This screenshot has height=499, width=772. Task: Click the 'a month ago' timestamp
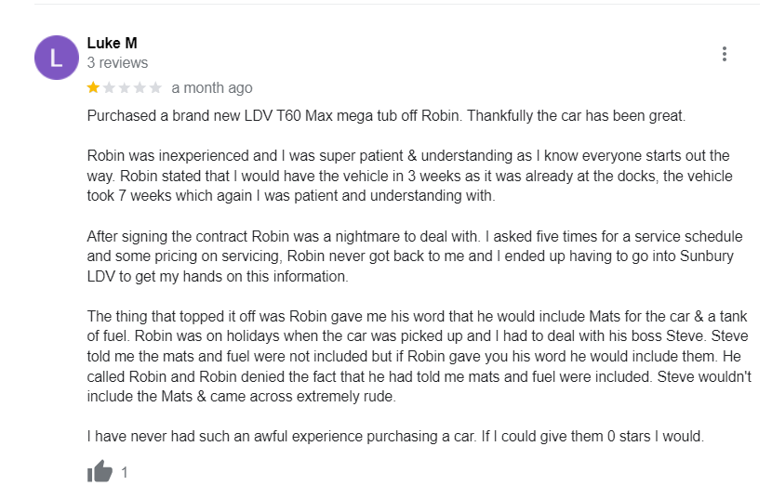click(211, 87)
